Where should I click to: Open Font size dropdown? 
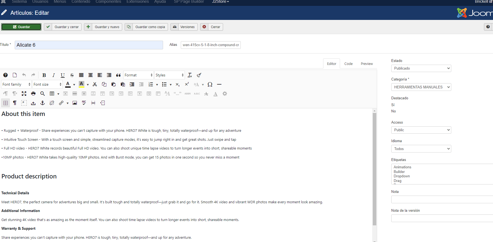[47, 84]
